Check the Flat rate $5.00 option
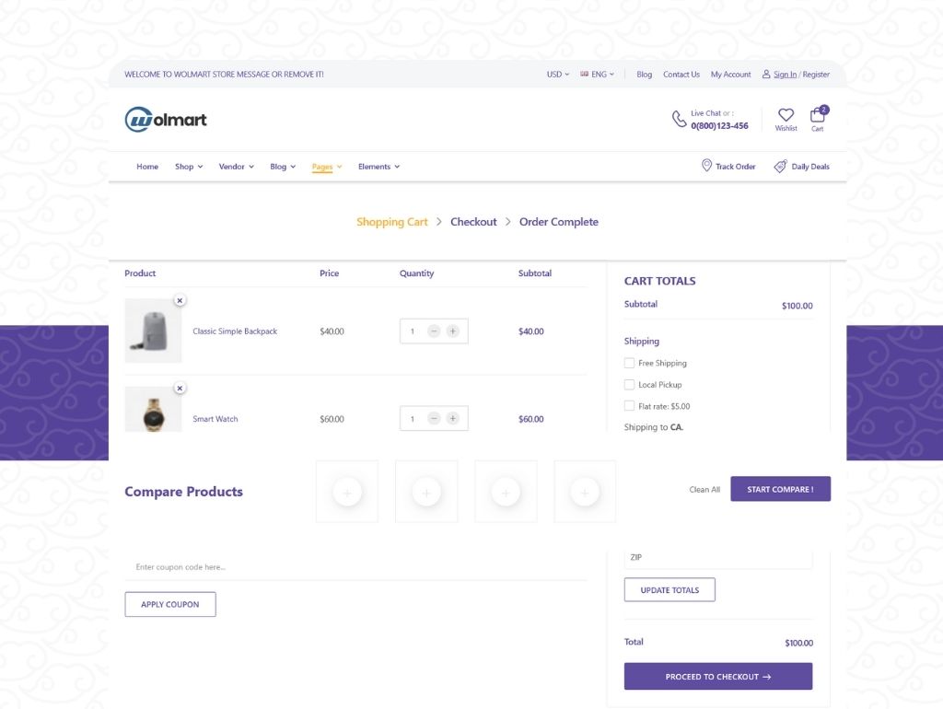This screenshot has width=943, height=709. click(x=630, y=406)
